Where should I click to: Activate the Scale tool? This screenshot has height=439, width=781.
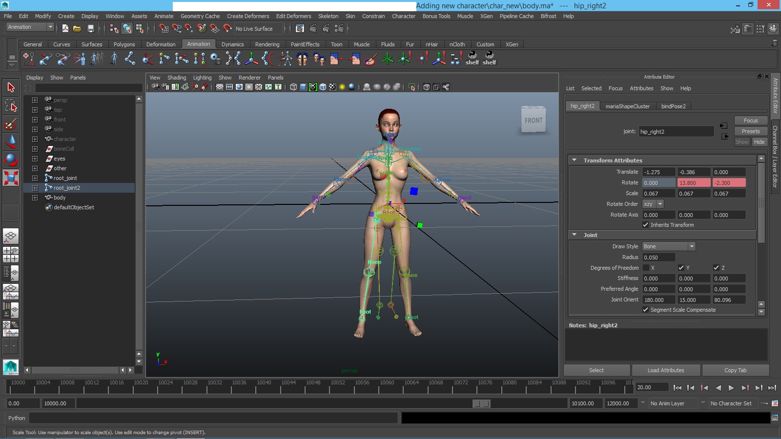11,178
